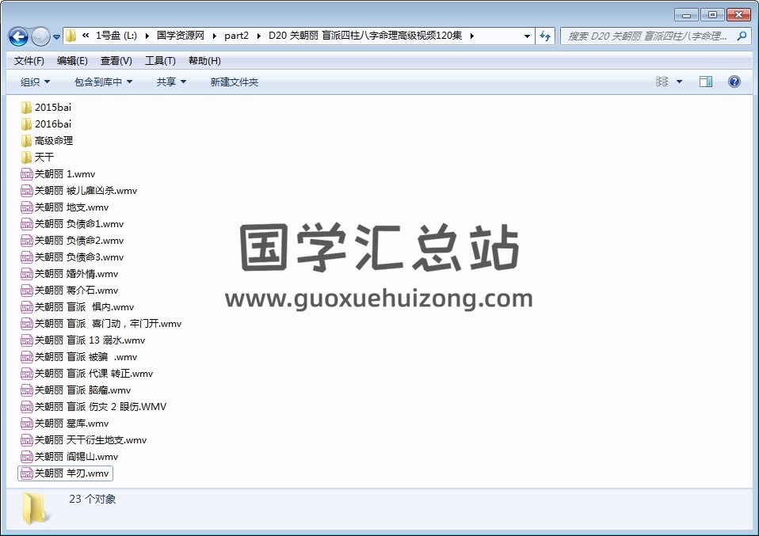Viewport: 759px width, 536px height.
Task: Select the 盲派 伤灾 2 眼伤.WMV file name
Action: [x=100, y=407]
